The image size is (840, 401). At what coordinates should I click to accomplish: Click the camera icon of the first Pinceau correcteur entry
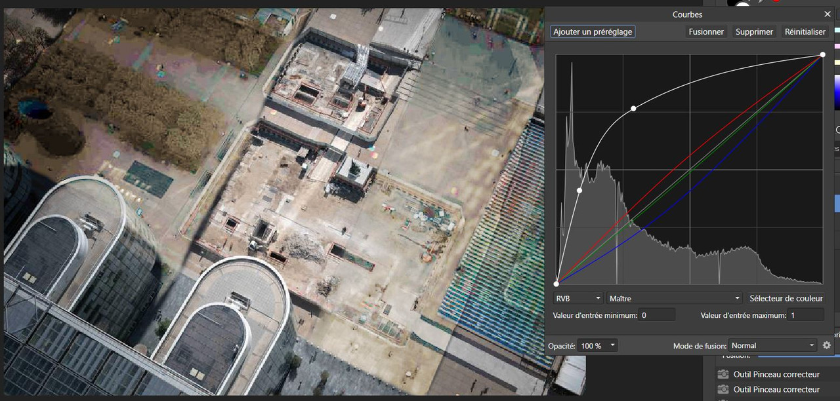723,374
